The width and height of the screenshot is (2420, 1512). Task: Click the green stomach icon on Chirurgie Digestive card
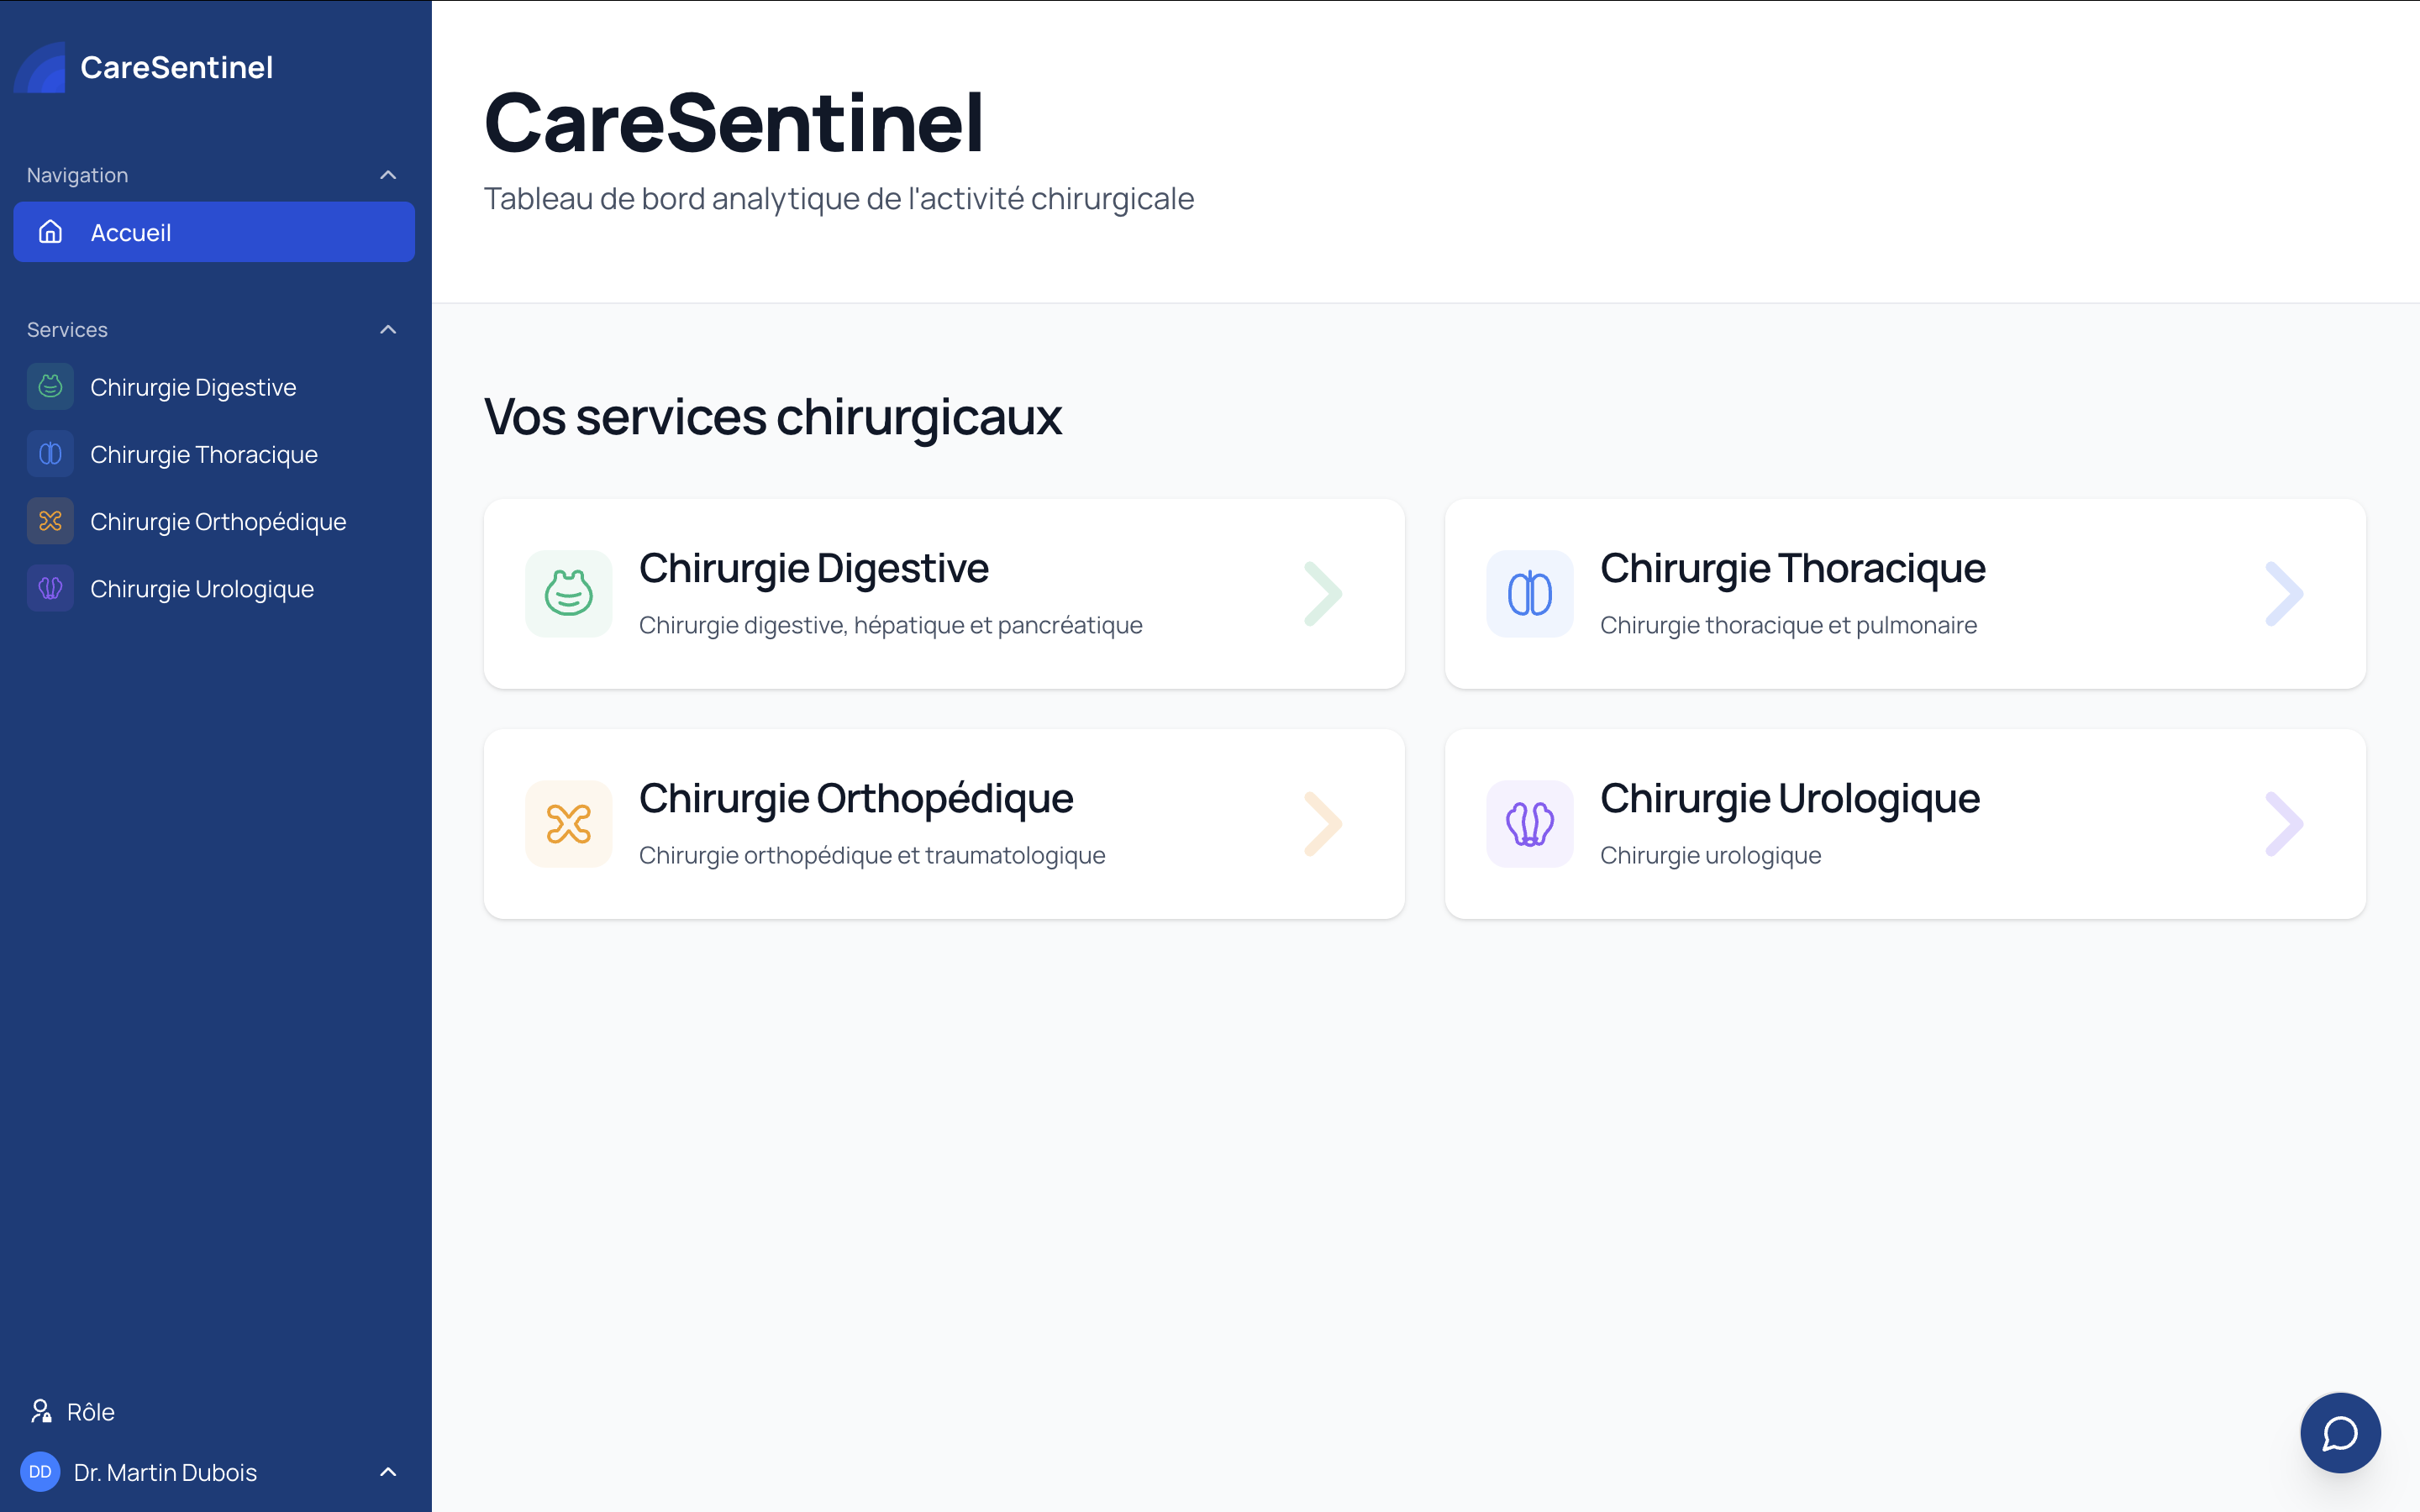tap(567, 593)
